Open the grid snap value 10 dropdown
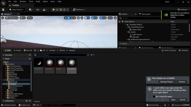 tap(89, 18)
